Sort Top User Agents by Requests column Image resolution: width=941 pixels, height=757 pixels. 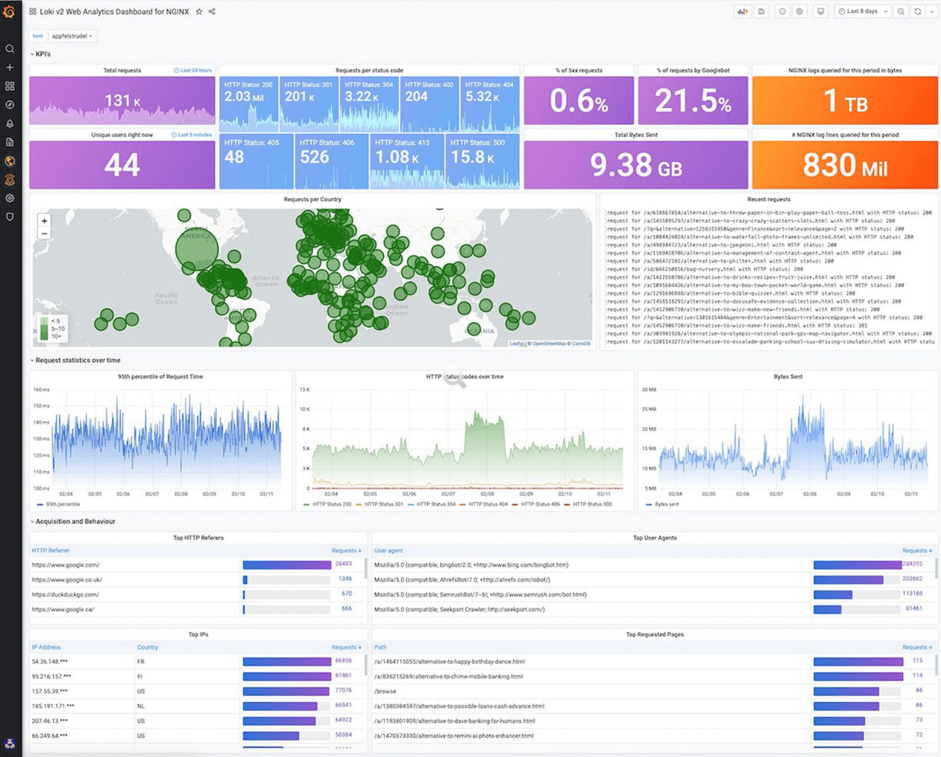point(917,551)
